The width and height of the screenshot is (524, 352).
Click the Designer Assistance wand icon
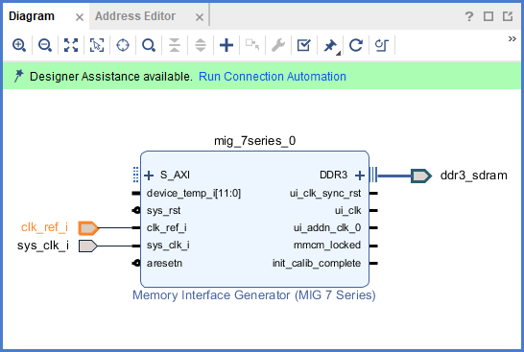[x=18, y=76]
